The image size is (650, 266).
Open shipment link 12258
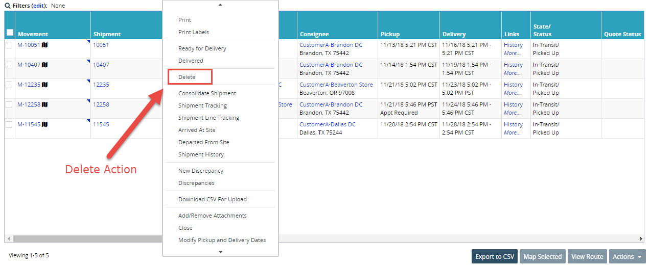tap(101, 104)
